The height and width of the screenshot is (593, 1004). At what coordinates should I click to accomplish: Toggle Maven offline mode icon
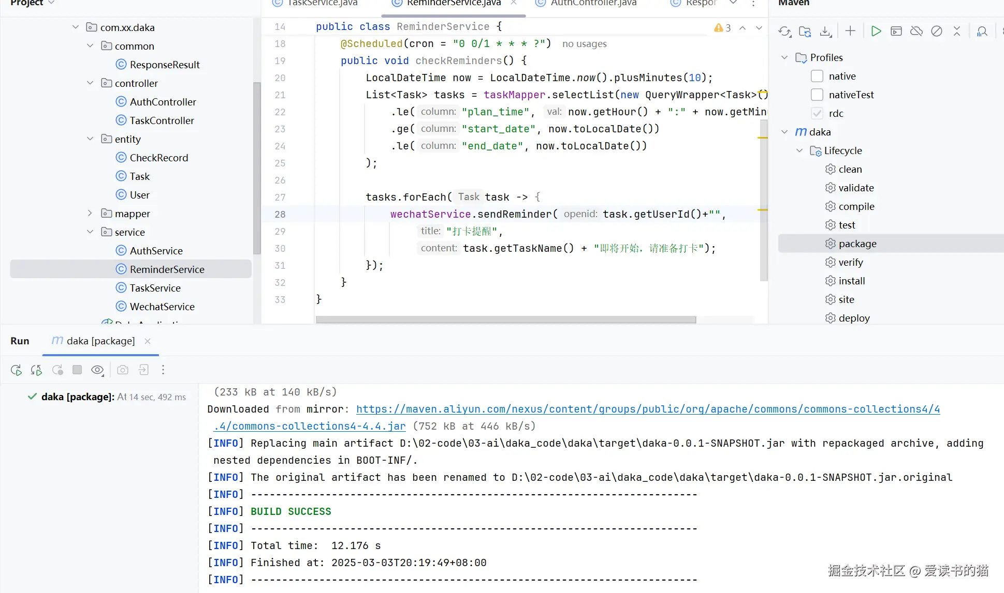[916, 32]
